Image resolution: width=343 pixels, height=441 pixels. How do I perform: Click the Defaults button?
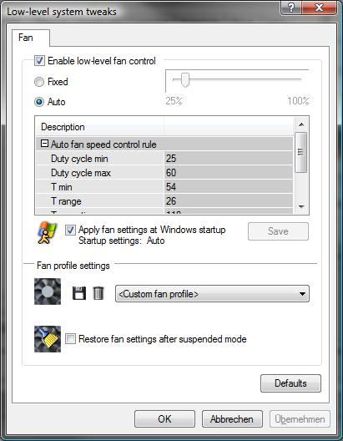click(290, 383)
